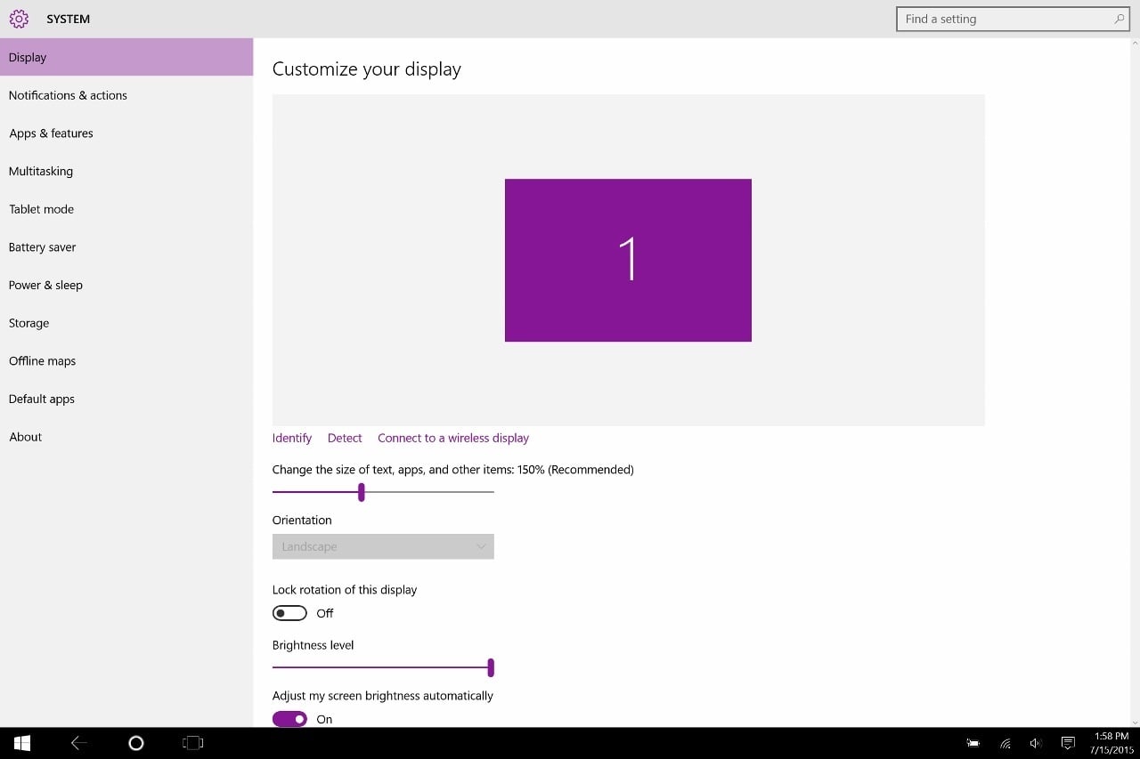
Task: Click the taskbar back arrow
Action: tap(78, 742)
